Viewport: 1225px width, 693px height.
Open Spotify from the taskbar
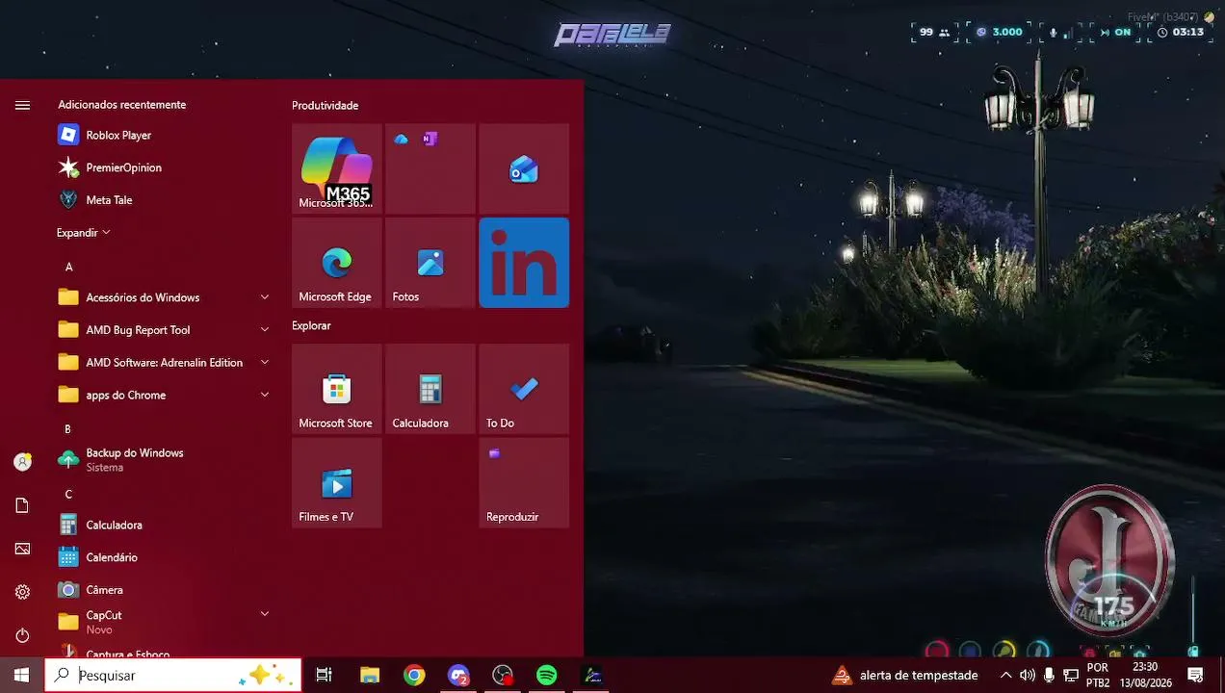pos(547,676)
